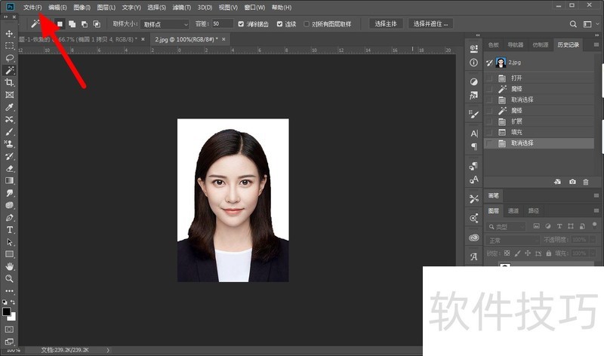Screen dimensions: 604x356
Task: Select the Lasso tool
Action: pos(10,58)
